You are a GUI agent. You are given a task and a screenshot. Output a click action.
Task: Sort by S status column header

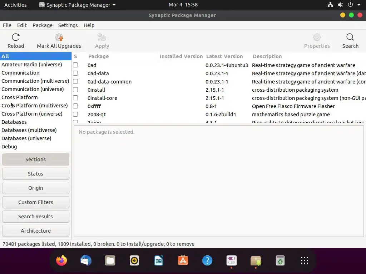(x=76, y=56)
